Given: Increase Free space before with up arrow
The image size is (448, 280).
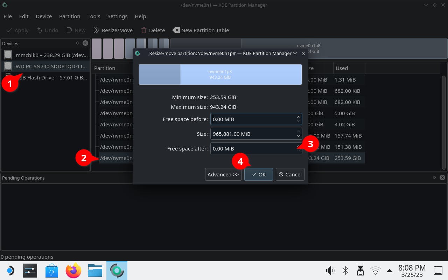Looking at the screenshot, I should pyautogui.click(x=298, y=117).
